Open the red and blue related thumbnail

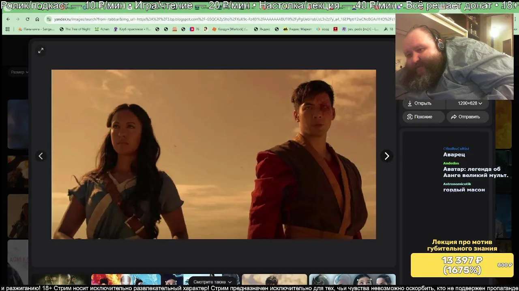click(x=126, y=280)
